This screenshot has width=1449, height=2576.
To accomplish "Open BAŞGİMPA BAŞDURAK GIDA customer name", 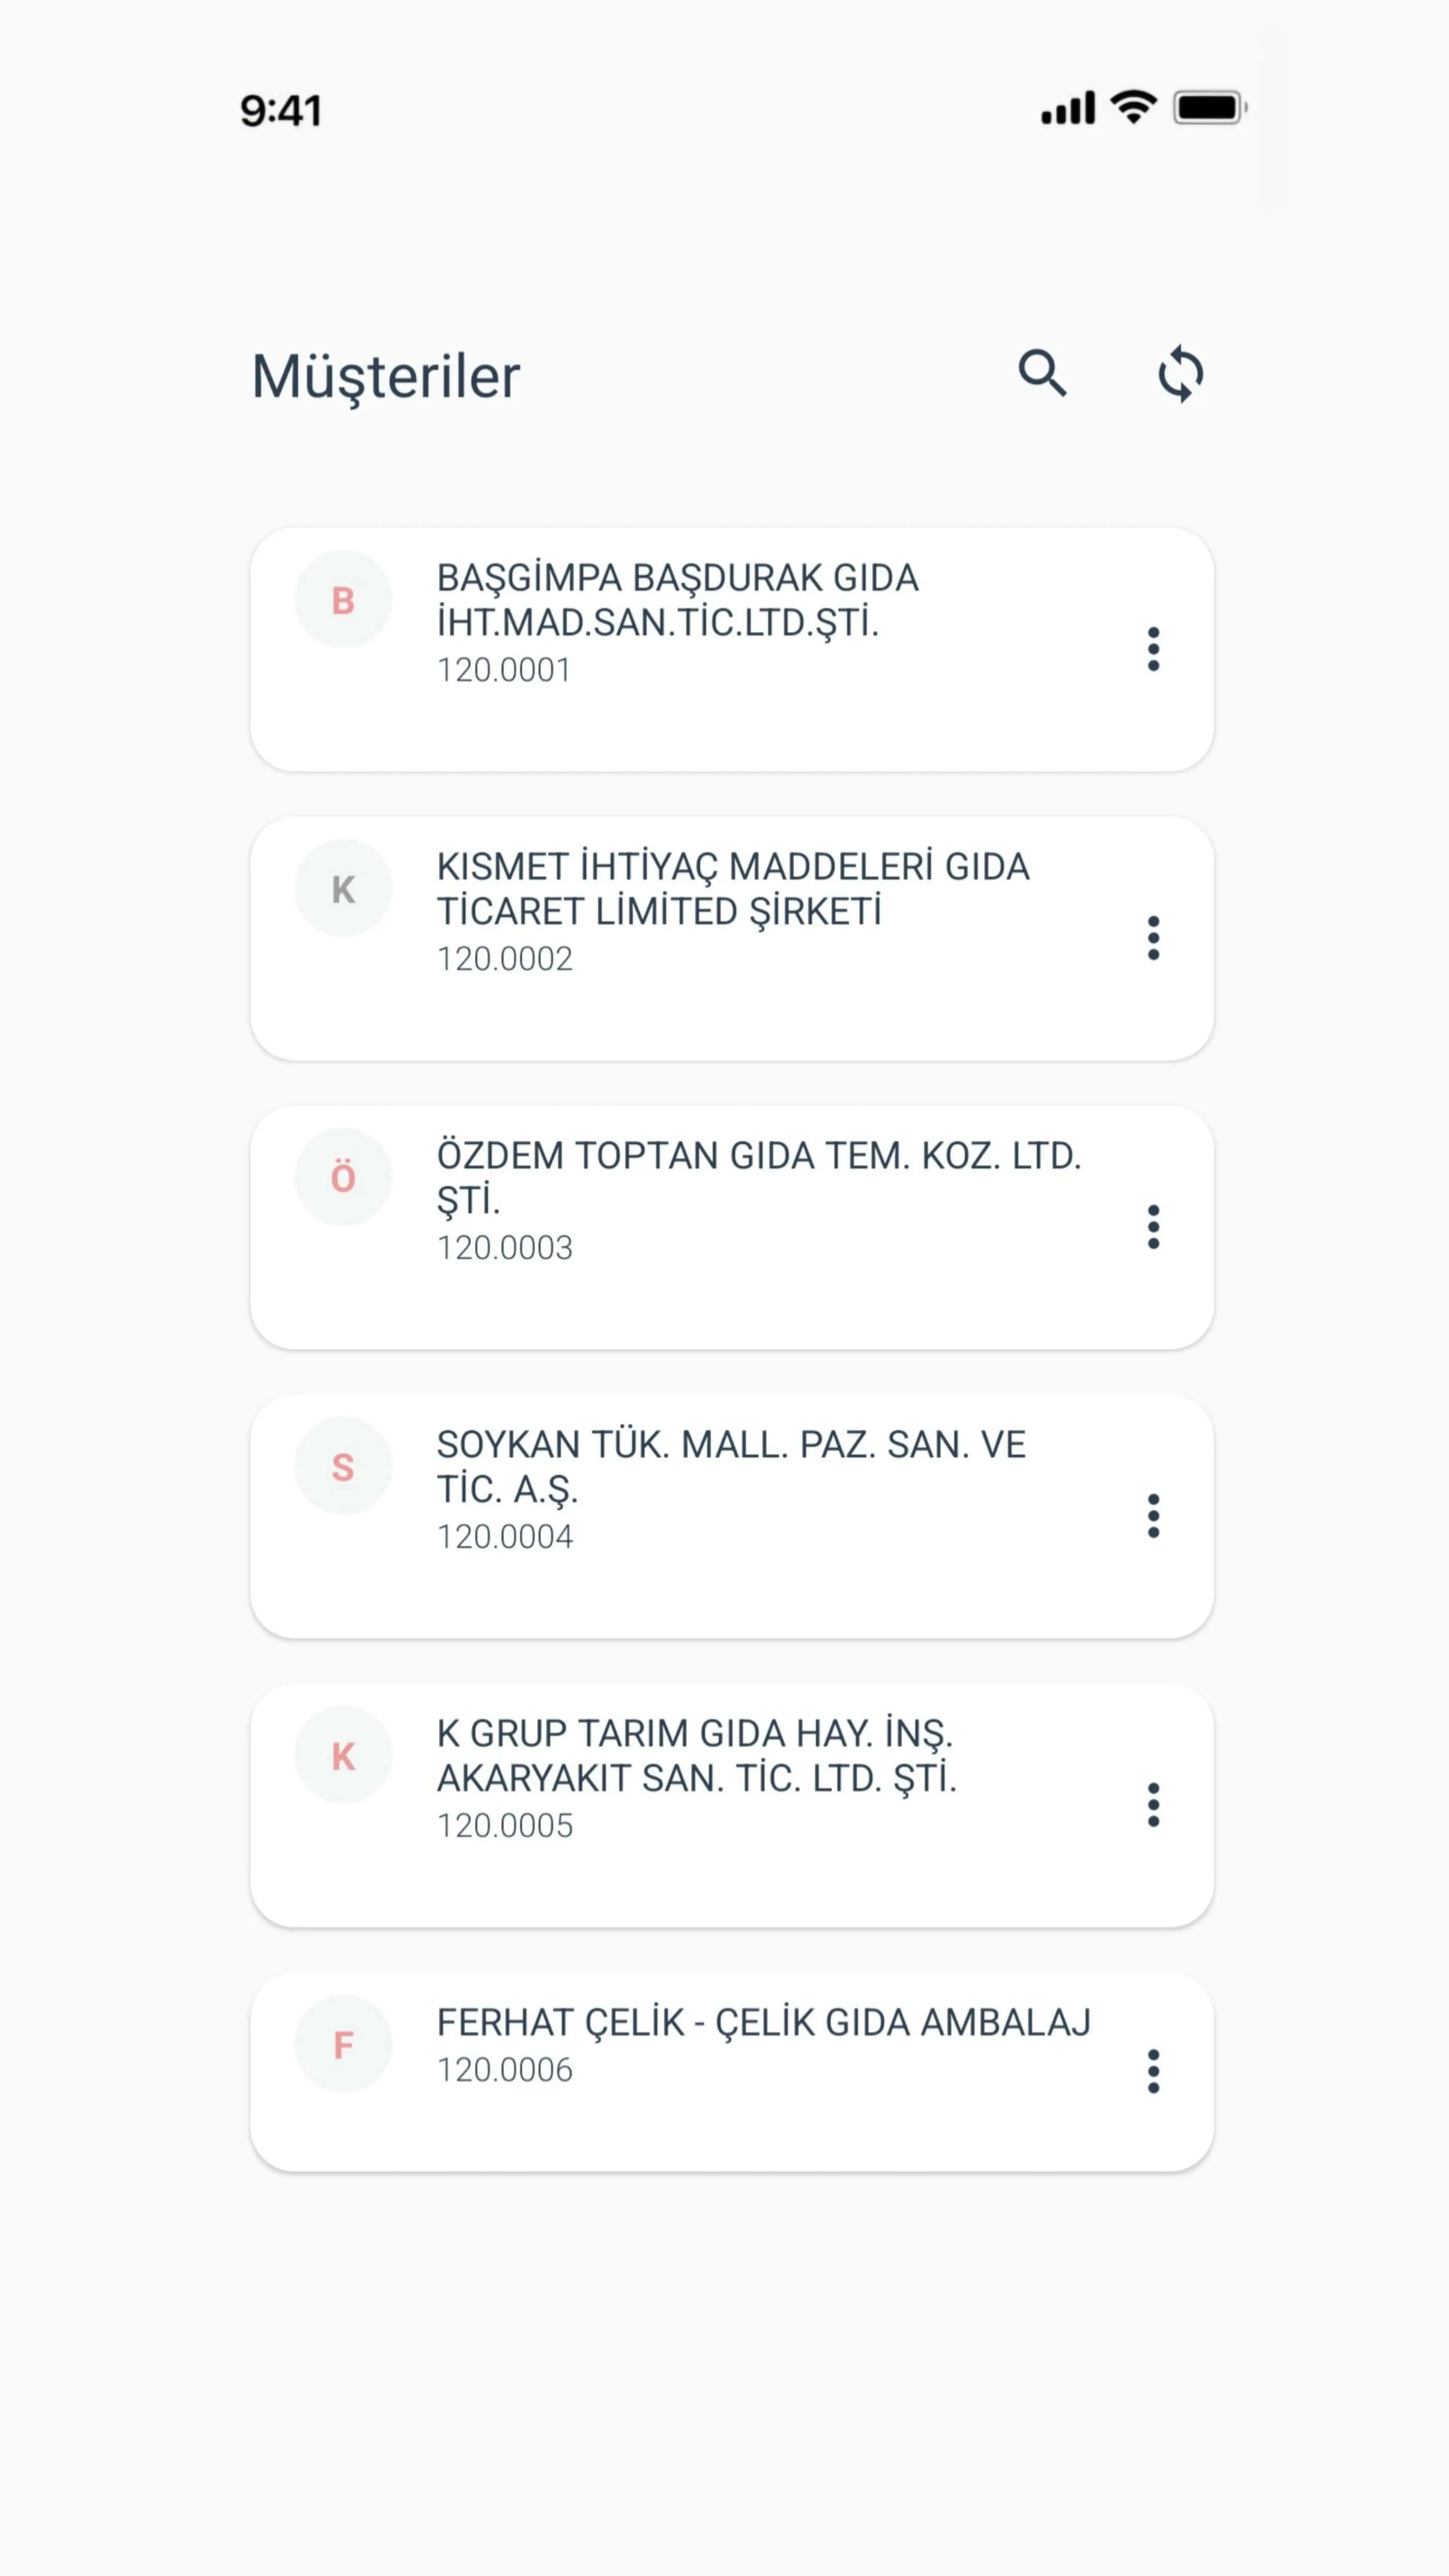I will click(x=677, y=600).
